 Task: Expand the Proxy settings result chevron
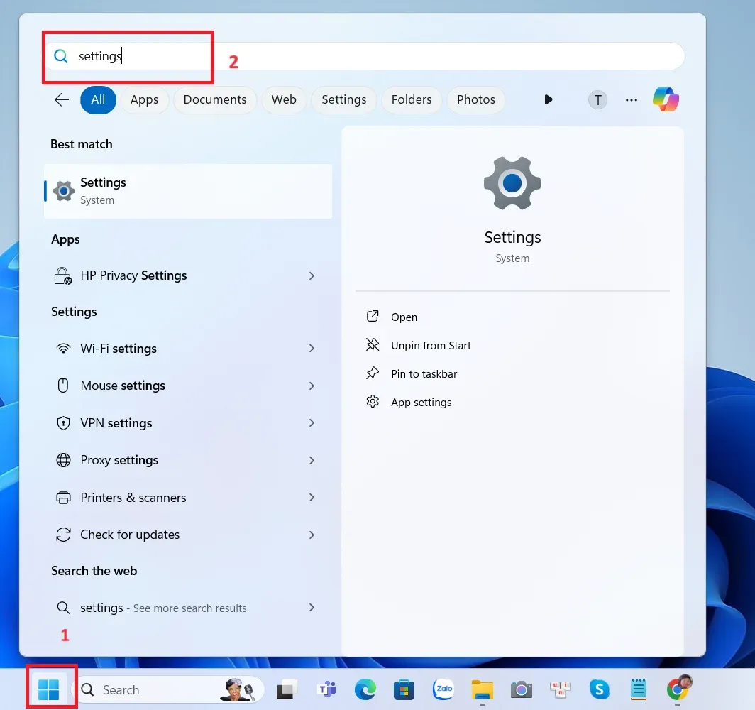312,460
